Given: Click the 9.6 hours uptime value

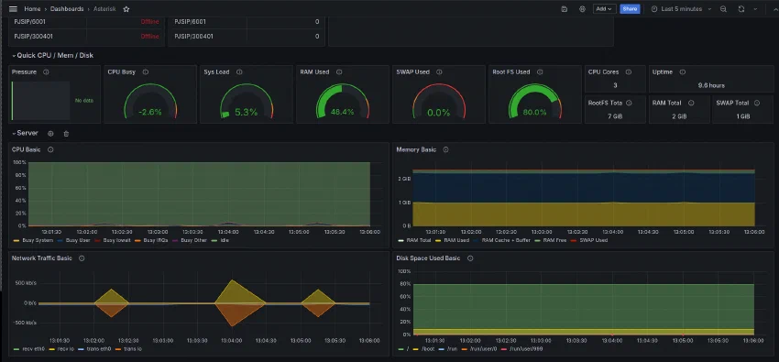Looking at the screenshot, I should pyautogui.click(x=711, y=85).
